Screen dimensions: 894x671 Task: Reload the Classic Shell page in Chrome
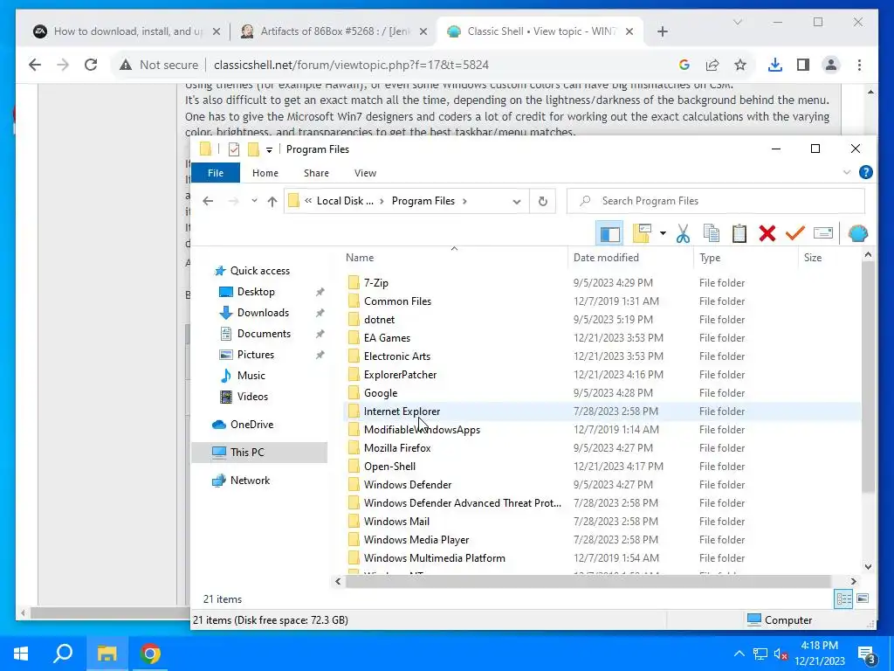tap(91, 65)
